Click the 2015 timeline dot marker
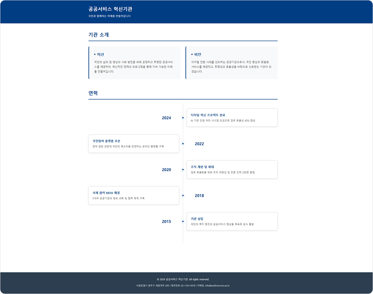Screen dimensions: 373x294 pos(183,221)
